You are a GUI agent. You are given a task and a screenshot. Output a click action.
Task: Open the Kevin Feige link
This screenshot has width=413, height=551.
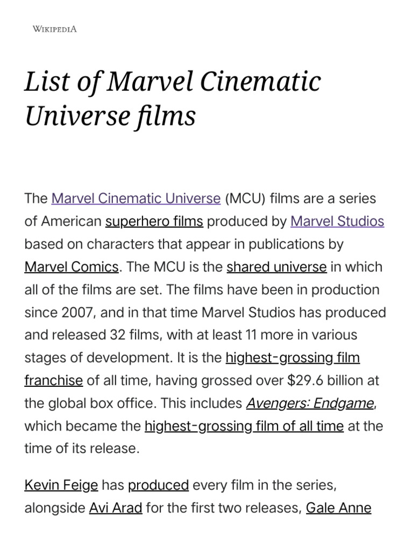(61, 485)
